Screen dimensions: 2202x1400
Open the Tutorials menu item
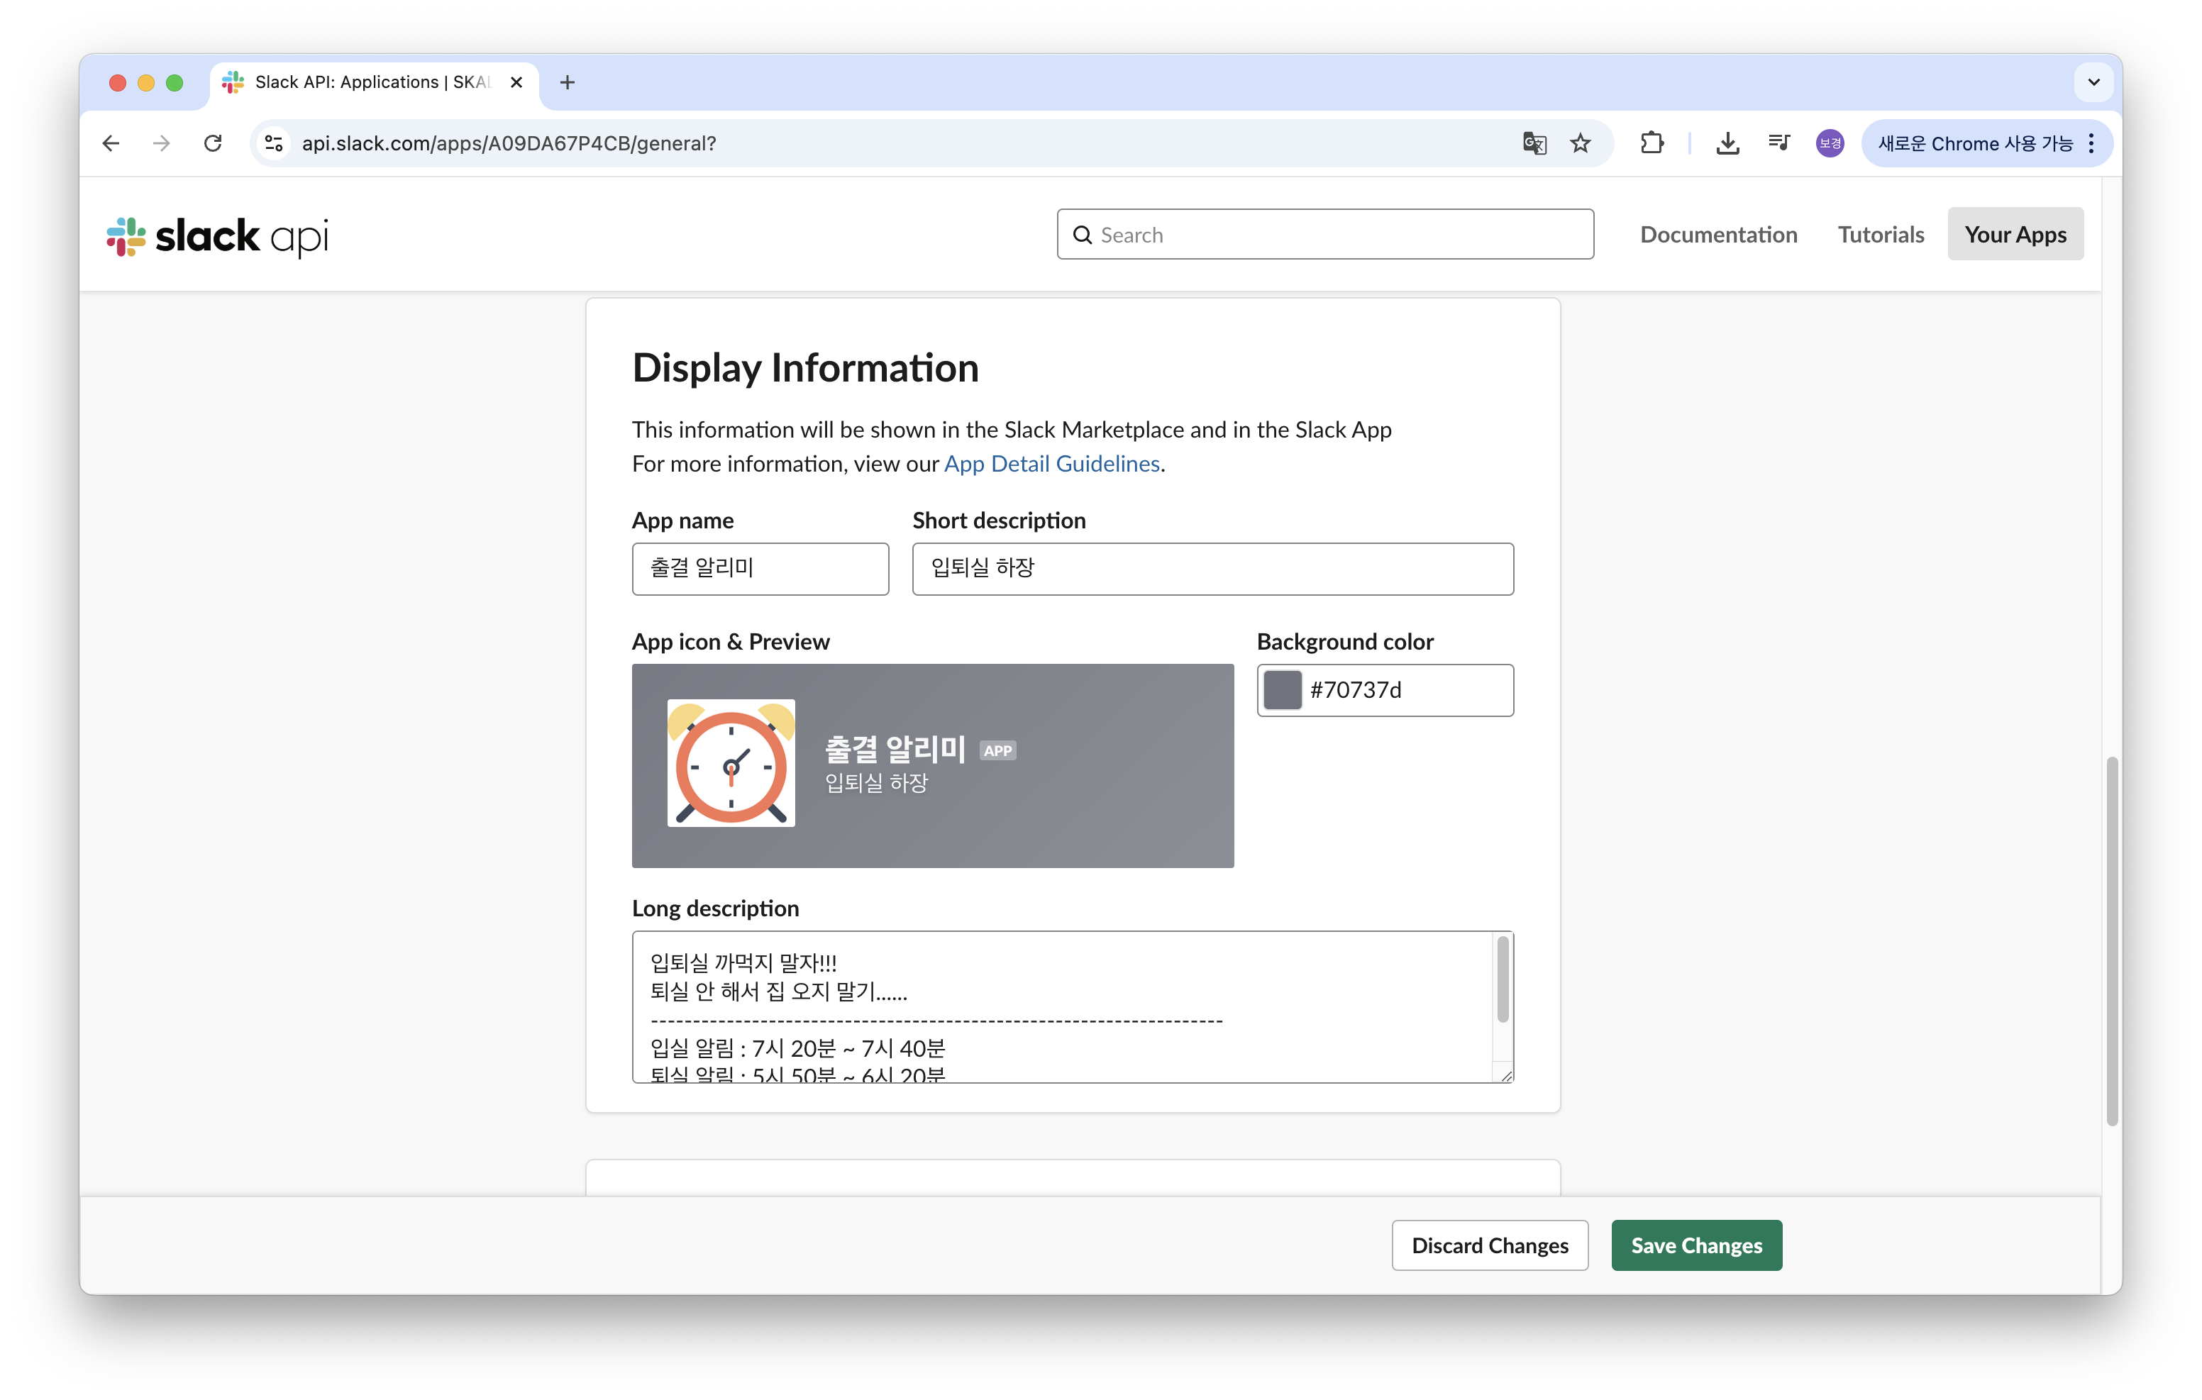pyautogui.click(x=1880, y=235)
